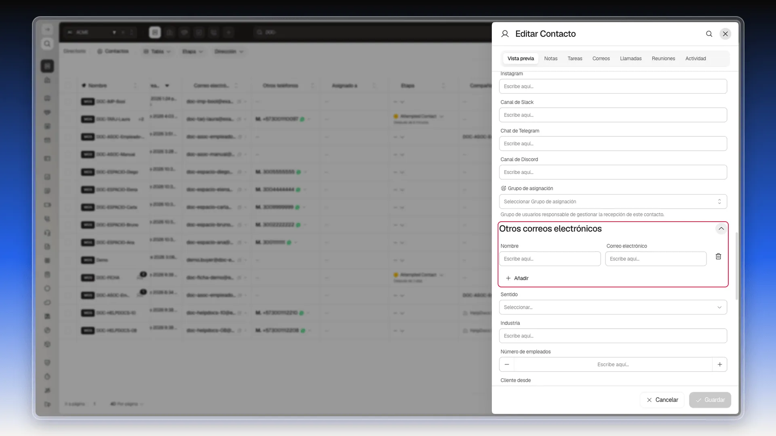
Task: Focus the Instagram input field
Action: (613, 86)
